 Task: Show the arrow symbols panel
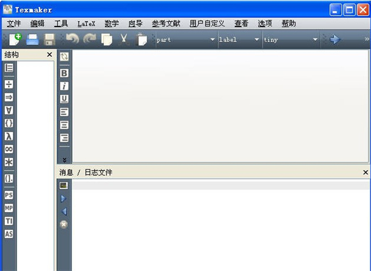point(9,97)
